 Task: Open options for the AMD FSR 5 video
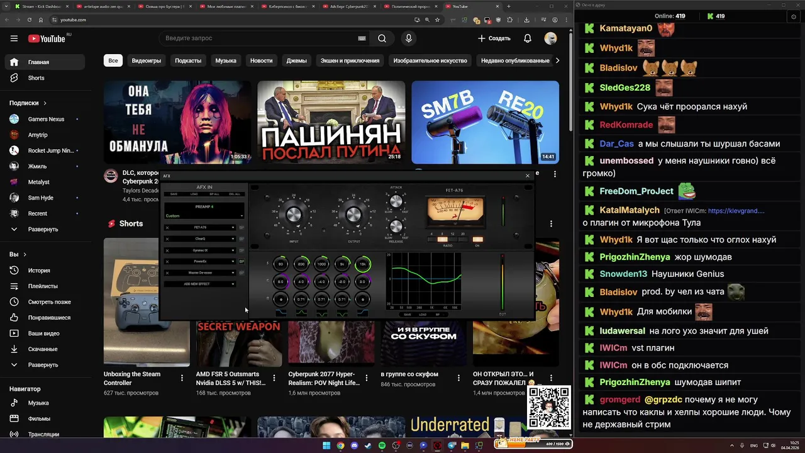[274, 378]
